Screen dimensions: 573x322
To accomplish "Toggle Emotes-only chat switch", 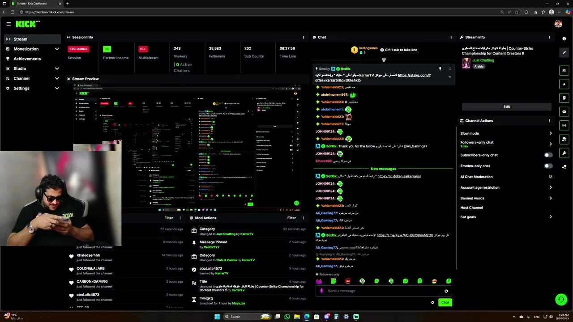I will pos(548,166).
